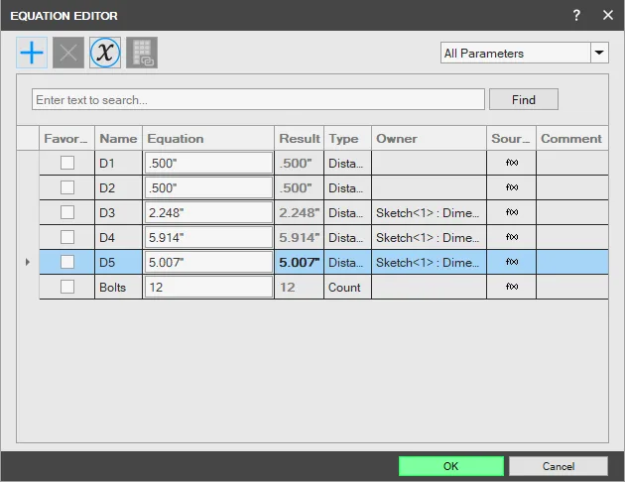The width and height of the screenshot is (625, 482).
Task: Select the D5 name cell
Action: [x=118, y=262]
